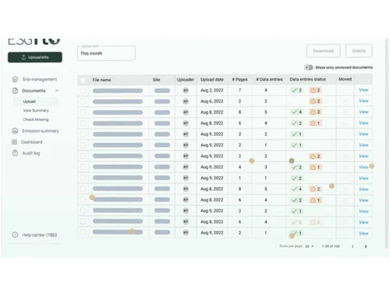The width and height of the screenshot is (390, 293).
Task: Click the Download button
Action: (x=324, y=51)
